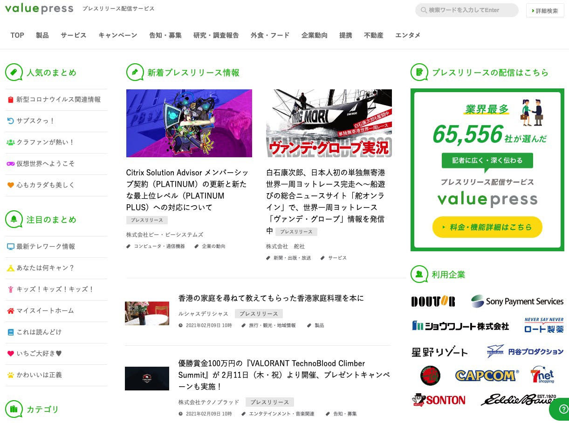Open the 香港家庭料理 article headline
The height and width of the screenshot is (423, 569).
click(271, 298)
